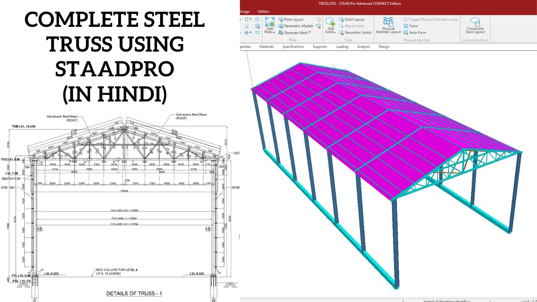Screen dimensions: 537x302
Task: Click the Plate group label
Action: pyautogui.click(x=293, y=40)
